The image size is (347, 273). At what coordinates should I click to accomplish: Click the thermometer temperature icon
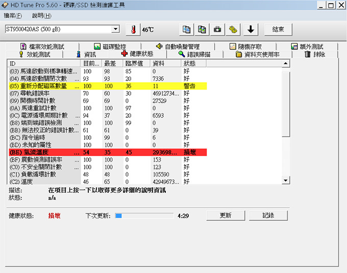click(133, 30)
